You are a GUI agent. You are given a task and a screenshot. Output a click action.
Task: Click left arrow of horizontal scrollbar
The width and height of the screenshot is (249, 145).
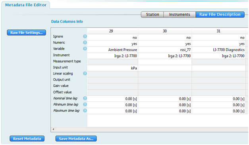(x=53, y=129)
